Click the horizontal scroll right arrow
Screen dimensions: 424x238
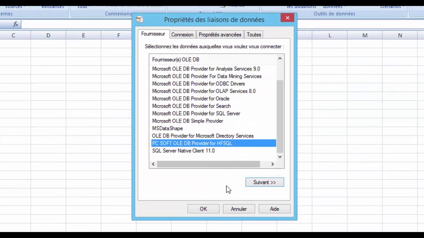[x=273, y=164]
